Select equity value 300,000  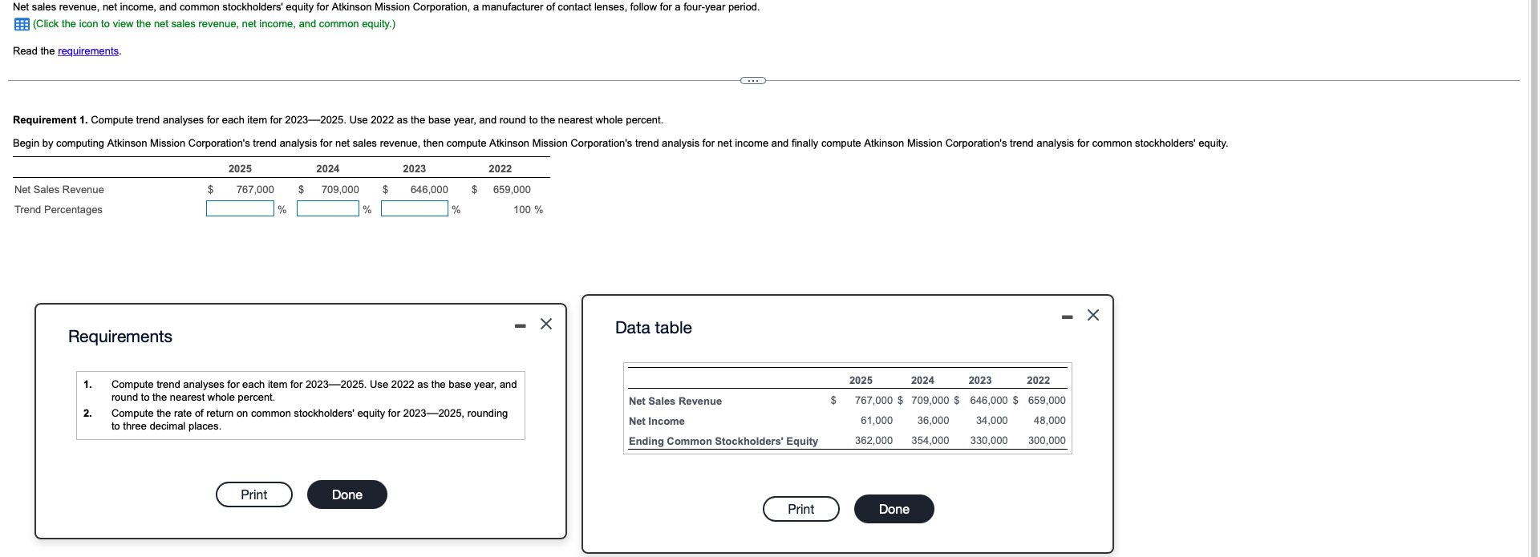(1047, 441)
